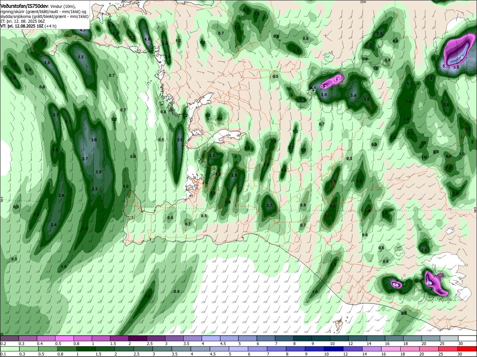Screen dimensions: 477x357
Task: Click the 3.0 rainfall value on the map
Action: (x=212, y=155)
